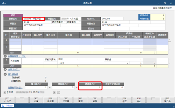
Task: Click 八王子衣料株式会社 under 精算宛先
Action: (x=111, y=25)
